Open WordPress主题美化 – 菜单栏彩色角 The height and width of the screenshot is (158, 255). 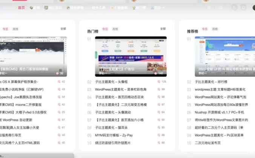(x=121, y=90)
